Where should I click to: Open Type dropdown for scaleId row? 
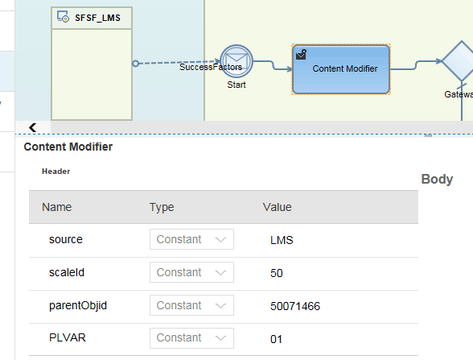[191, 272]
